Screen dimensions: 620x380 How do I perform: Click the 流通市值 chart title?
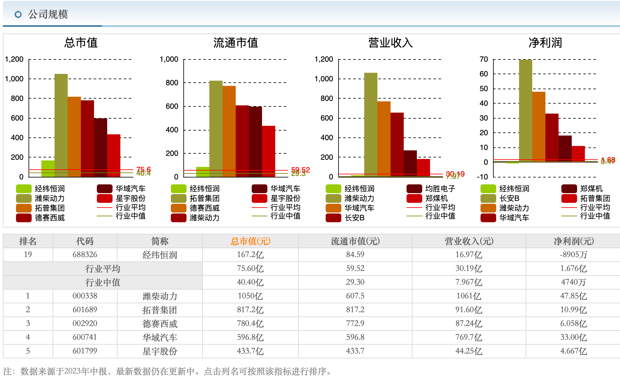[x=236, y=43]
